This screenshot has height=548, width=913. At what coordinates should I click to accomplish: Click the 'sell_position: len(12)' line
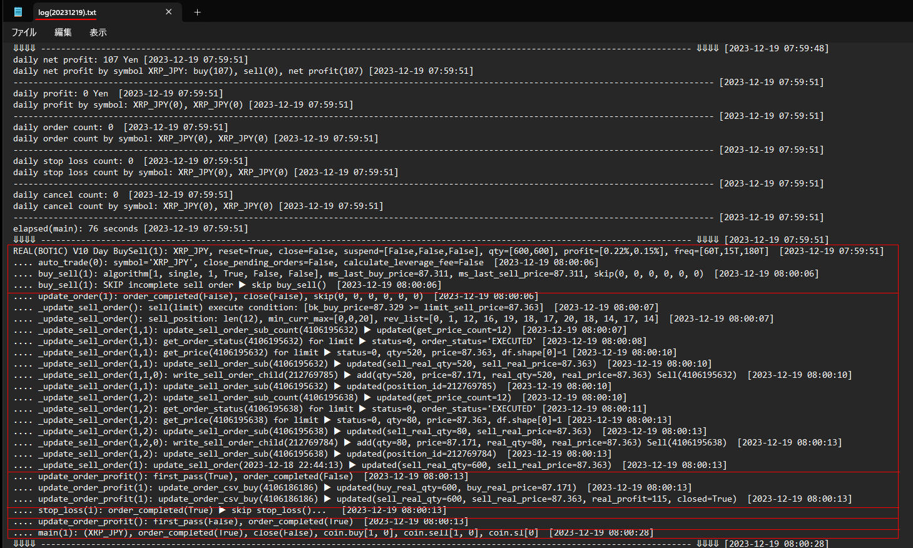click(394, 318)
